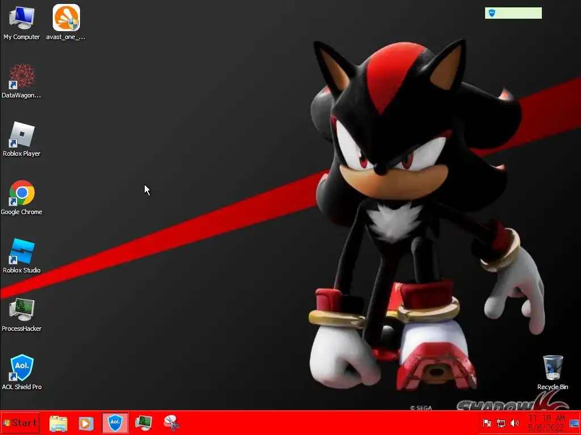The width and height of the screenshot is (581, 435).
Task: Switch to AOL Shield in the taskbar
Action: (115, 423)
